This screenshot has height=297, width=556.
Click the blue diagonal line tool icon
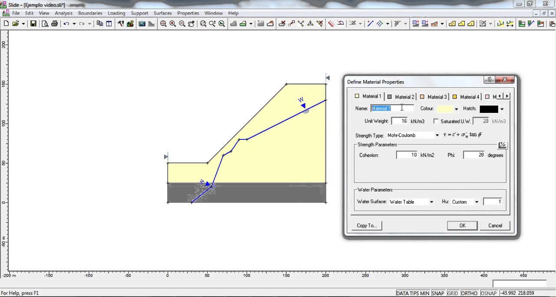[370, 24]
